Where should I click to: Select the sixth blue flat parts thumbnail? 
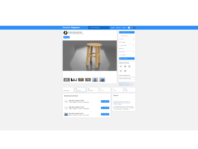[x=102, y=80]
